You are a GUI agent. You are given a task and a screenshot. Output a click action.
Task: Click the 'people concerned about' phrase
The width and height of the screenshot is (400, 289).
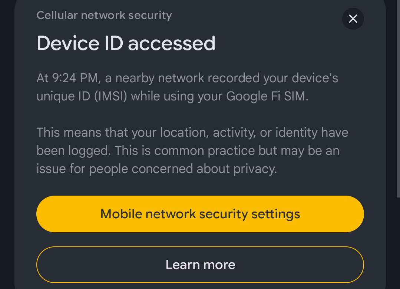coord(160,169)
